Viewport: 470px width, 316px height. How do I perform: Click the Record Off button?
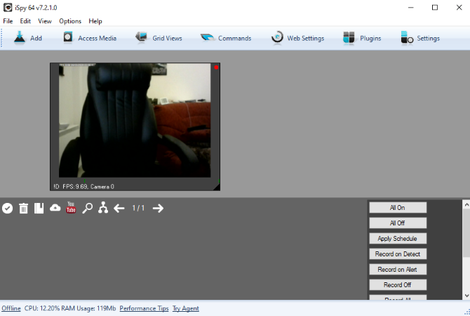click(x=398, y=285)
